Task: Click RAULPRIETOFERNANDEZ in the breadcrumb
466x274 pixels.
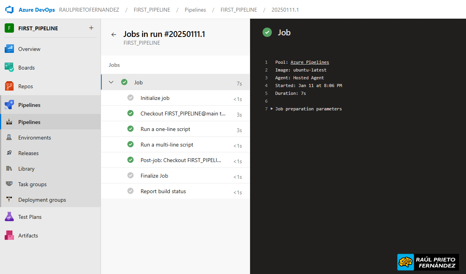Action: point(89,10)
